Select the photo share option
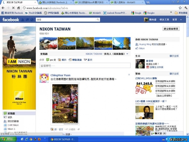Viewport: 189px width, 142px height. [x=62, y=60]
